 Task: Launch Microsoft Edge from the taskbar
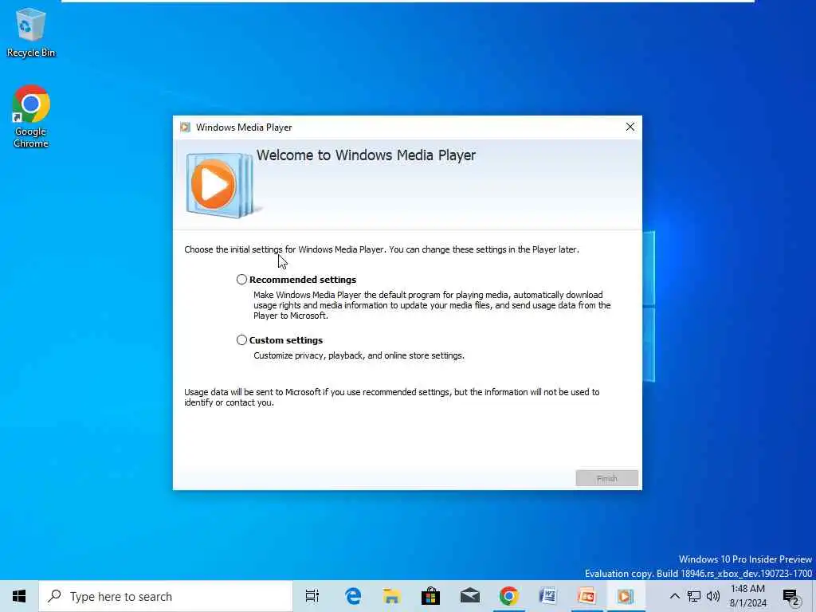pyautogui.click(x=353, y=596)
